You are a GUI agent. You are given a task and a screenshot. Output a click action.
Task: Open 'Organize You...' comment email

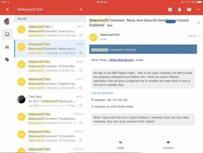click(50, 83)
